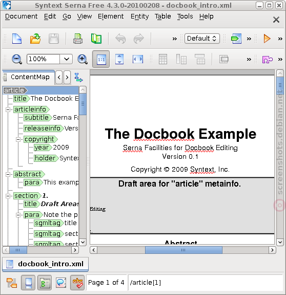Collapse the section 1. tree node
The image size is (286, 295).
[8, 196]
